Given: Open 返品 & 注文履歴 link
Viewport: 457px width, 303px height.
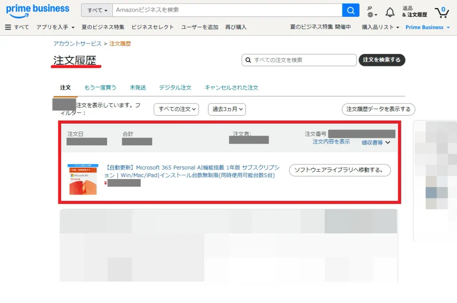Looking at the screenshot, I should pos(415,12).
